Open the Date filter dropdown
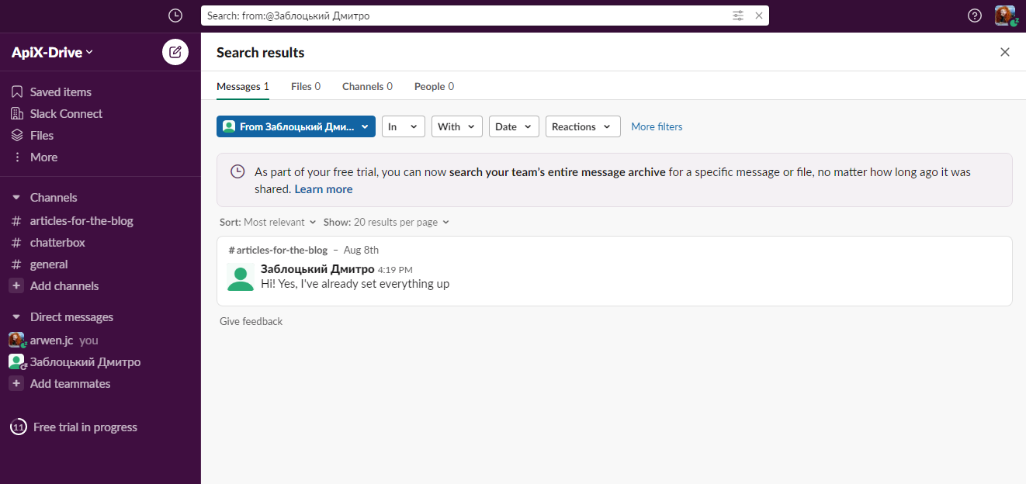Image resolution: width=1026 pixels, height=484 pixels. pos(514,126)
